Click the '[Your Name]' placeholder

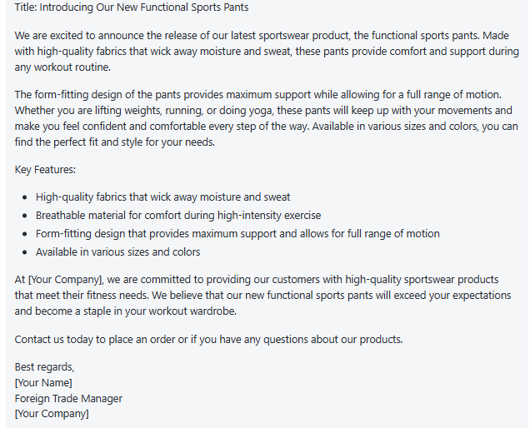43,383
